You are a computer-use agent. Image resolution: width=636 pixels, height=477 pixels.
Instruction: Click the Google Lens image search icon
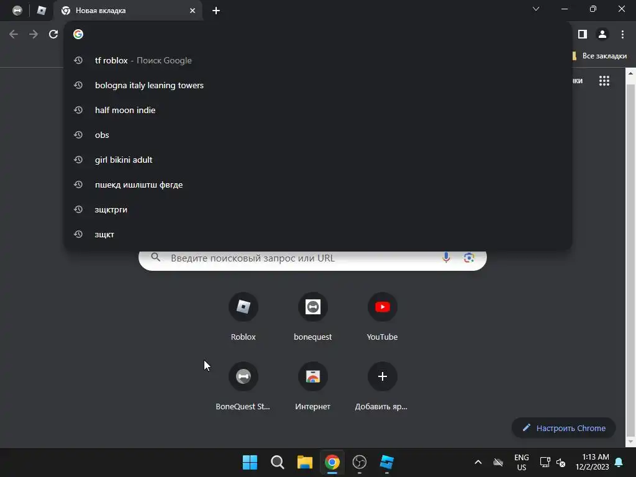point(469,258)
